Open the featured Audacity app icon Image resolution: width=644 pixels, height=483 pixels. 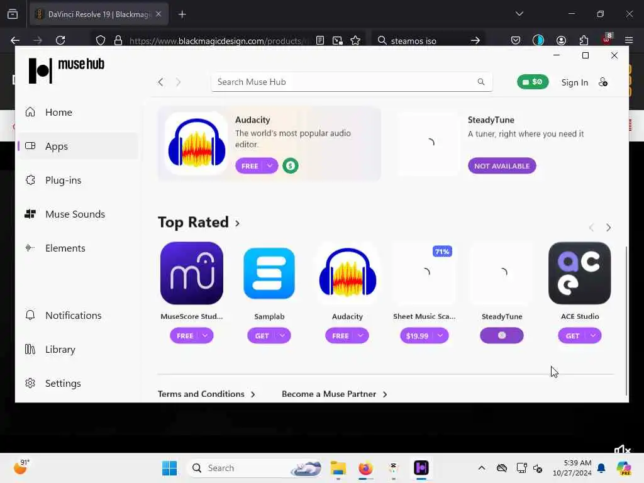coord(196,143)
